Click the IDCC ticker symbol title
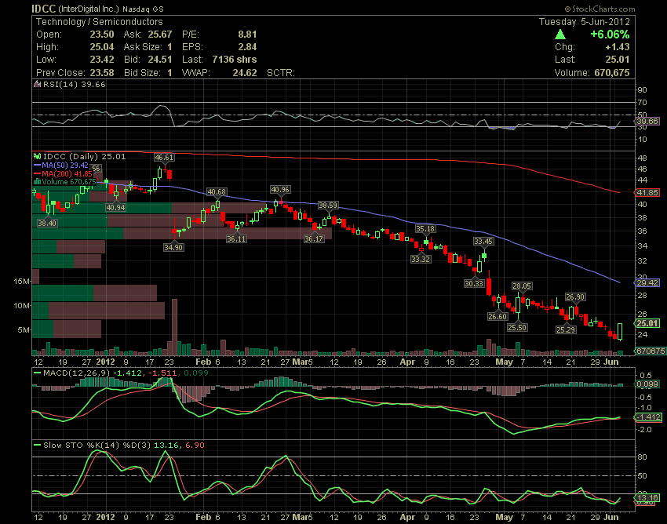This screenshot has height=524, width=667. (x=43, y=9)
